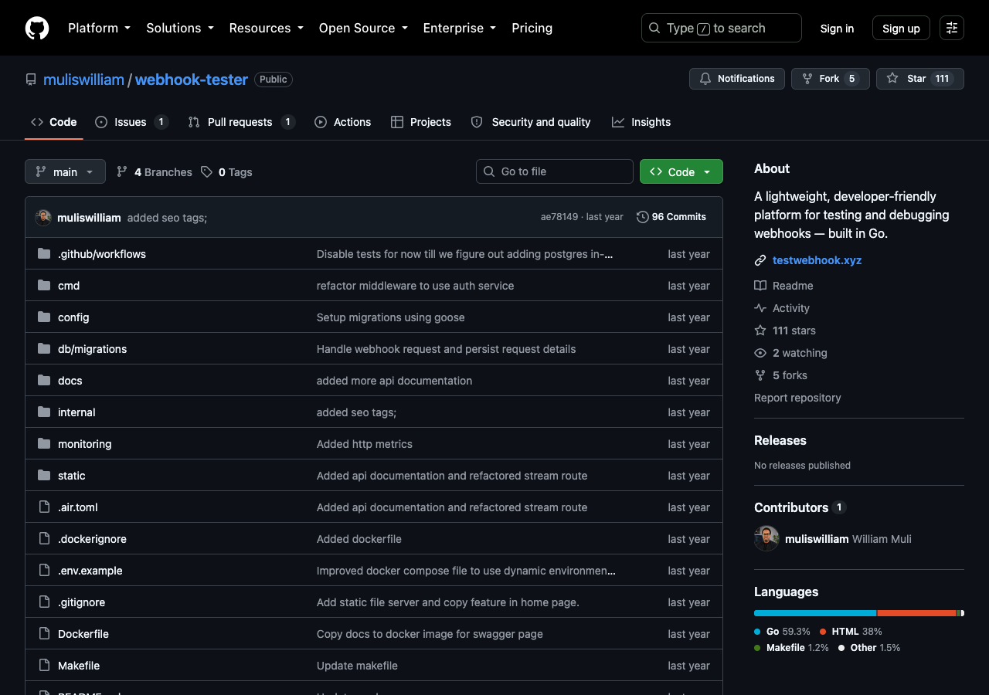
Task: Click the command palette icon beside Sign up
Action: (952, 28)
